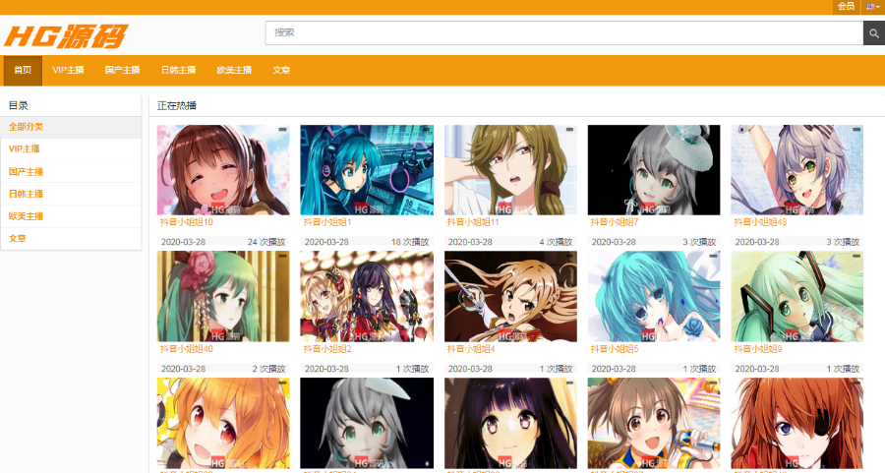The height and width of the screenshot is (473, 885).
Task: Open thumbnail of video 抖音小姐姐5
Action: (654, 296)
